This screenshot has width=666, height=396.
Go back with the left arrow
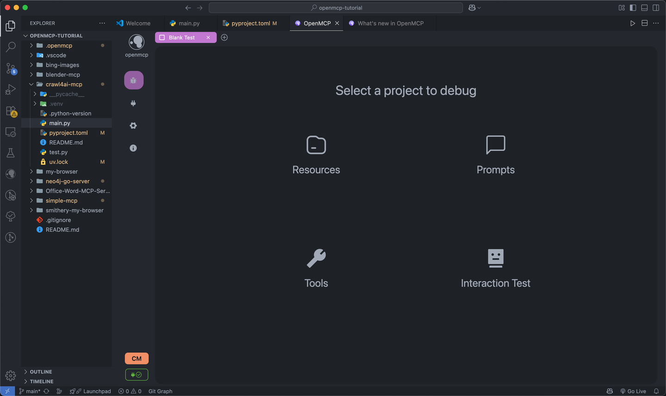(x=188, y=8)
